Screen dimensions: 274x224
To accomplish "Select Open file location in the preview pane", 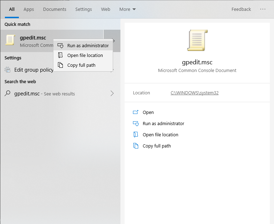I will tap(160, 135).
